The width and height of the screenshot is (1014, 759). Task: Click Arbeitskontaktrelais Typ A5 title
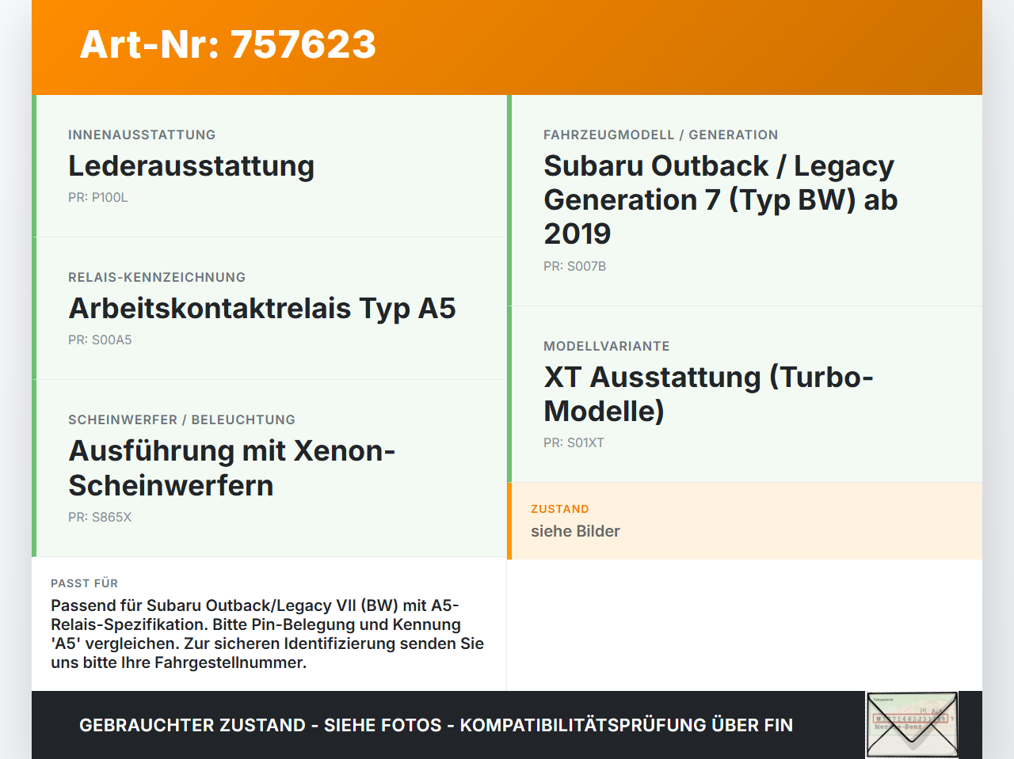[x=262, y=309]
